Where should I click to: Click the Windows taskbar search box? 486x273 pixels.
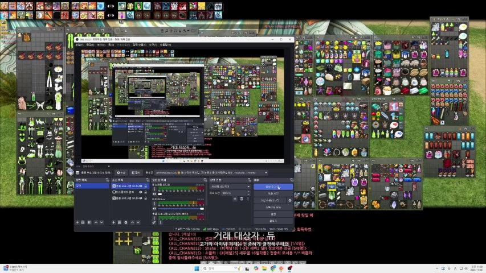212,268
